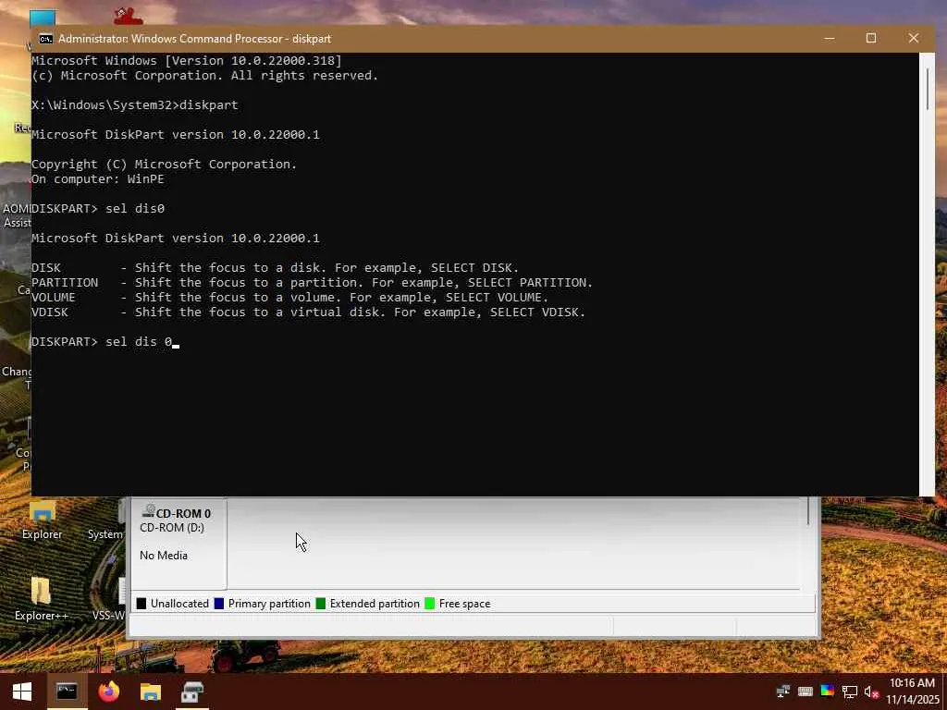The width and height of the screenshot is (947, 710).
Task: Click the VDISK help line
Action: click(308, 312)
